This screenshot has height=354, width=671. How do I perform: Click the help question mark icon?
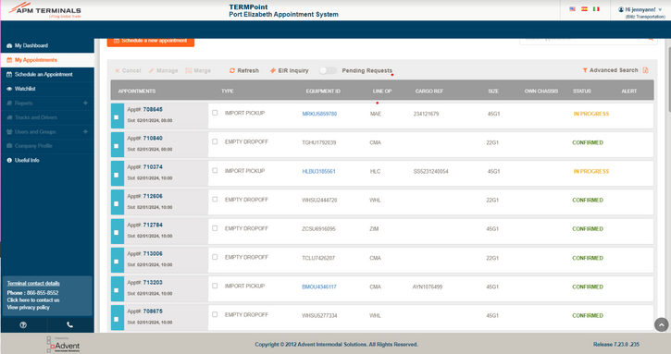coord(23,325)
